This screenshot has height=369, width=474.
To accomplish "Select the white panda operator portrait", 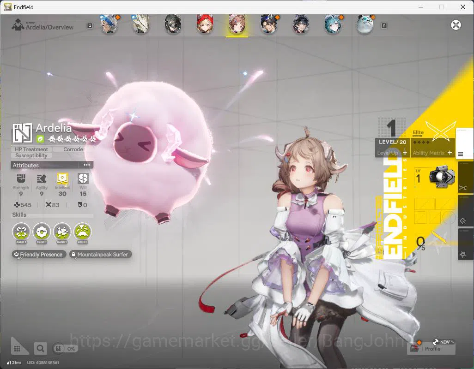I will click(365, 24).
